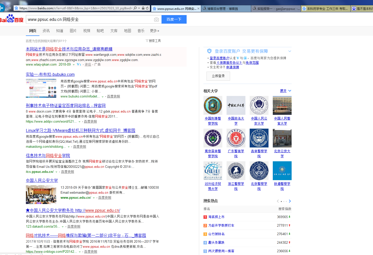Open the 北京公安大学 photo thumbnail
The height and width of the screenshot is (255, 373).
(x=282, y=138)
